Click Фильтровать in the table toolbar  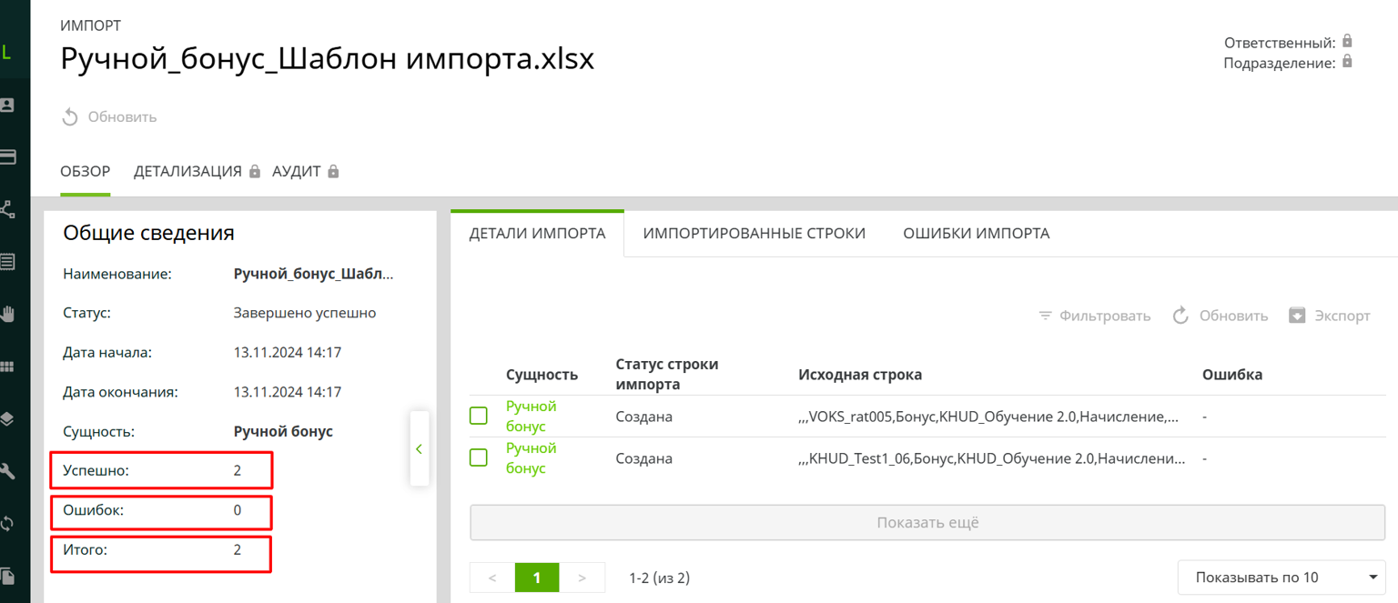tap(1095, 316)
